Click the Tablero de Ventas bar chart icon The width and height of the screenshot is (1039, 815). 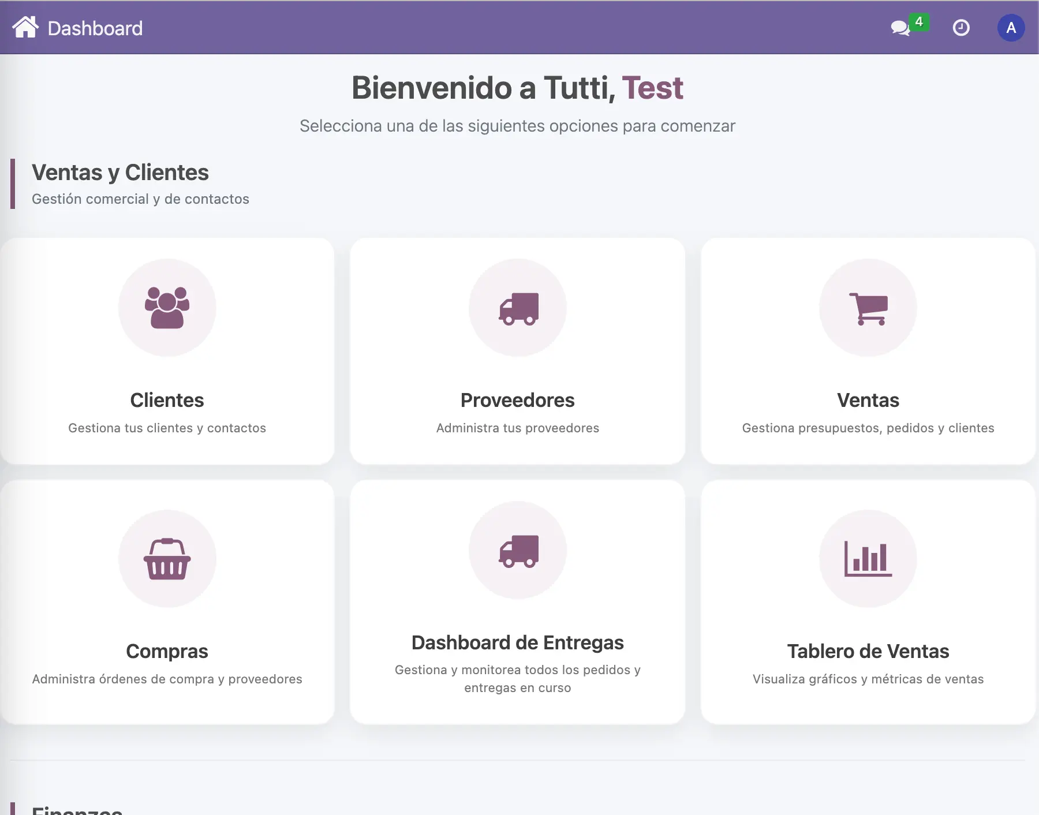coord(868,559)
